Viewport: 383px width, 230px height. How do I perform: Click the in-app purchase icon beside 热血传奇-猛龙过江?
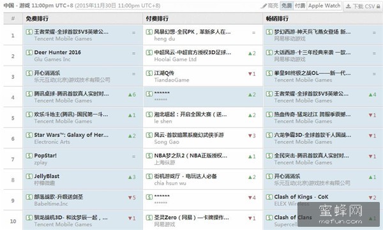pos(269,115)
